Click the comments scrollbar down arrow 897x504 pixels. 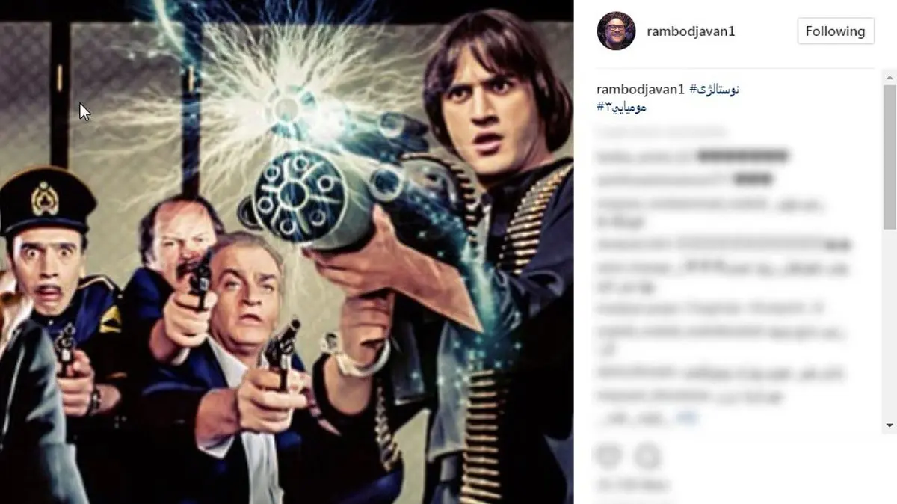coord(890,425)
